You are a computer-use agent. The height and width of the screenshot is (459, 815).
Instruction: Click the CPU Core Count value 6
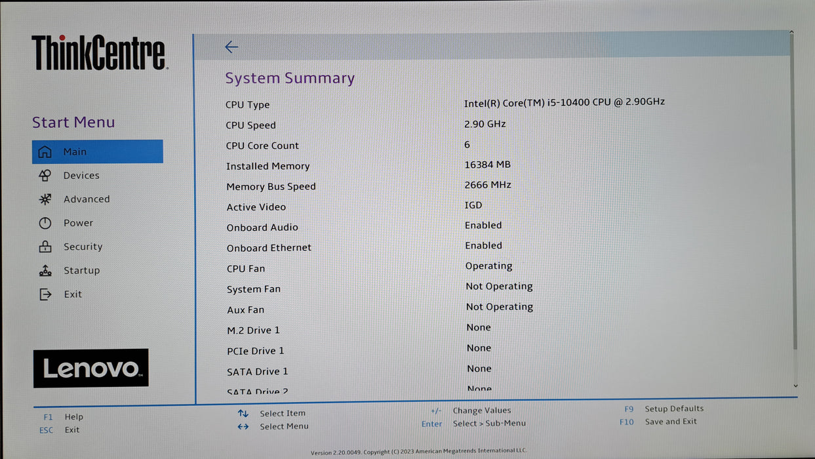coord(467,144)
